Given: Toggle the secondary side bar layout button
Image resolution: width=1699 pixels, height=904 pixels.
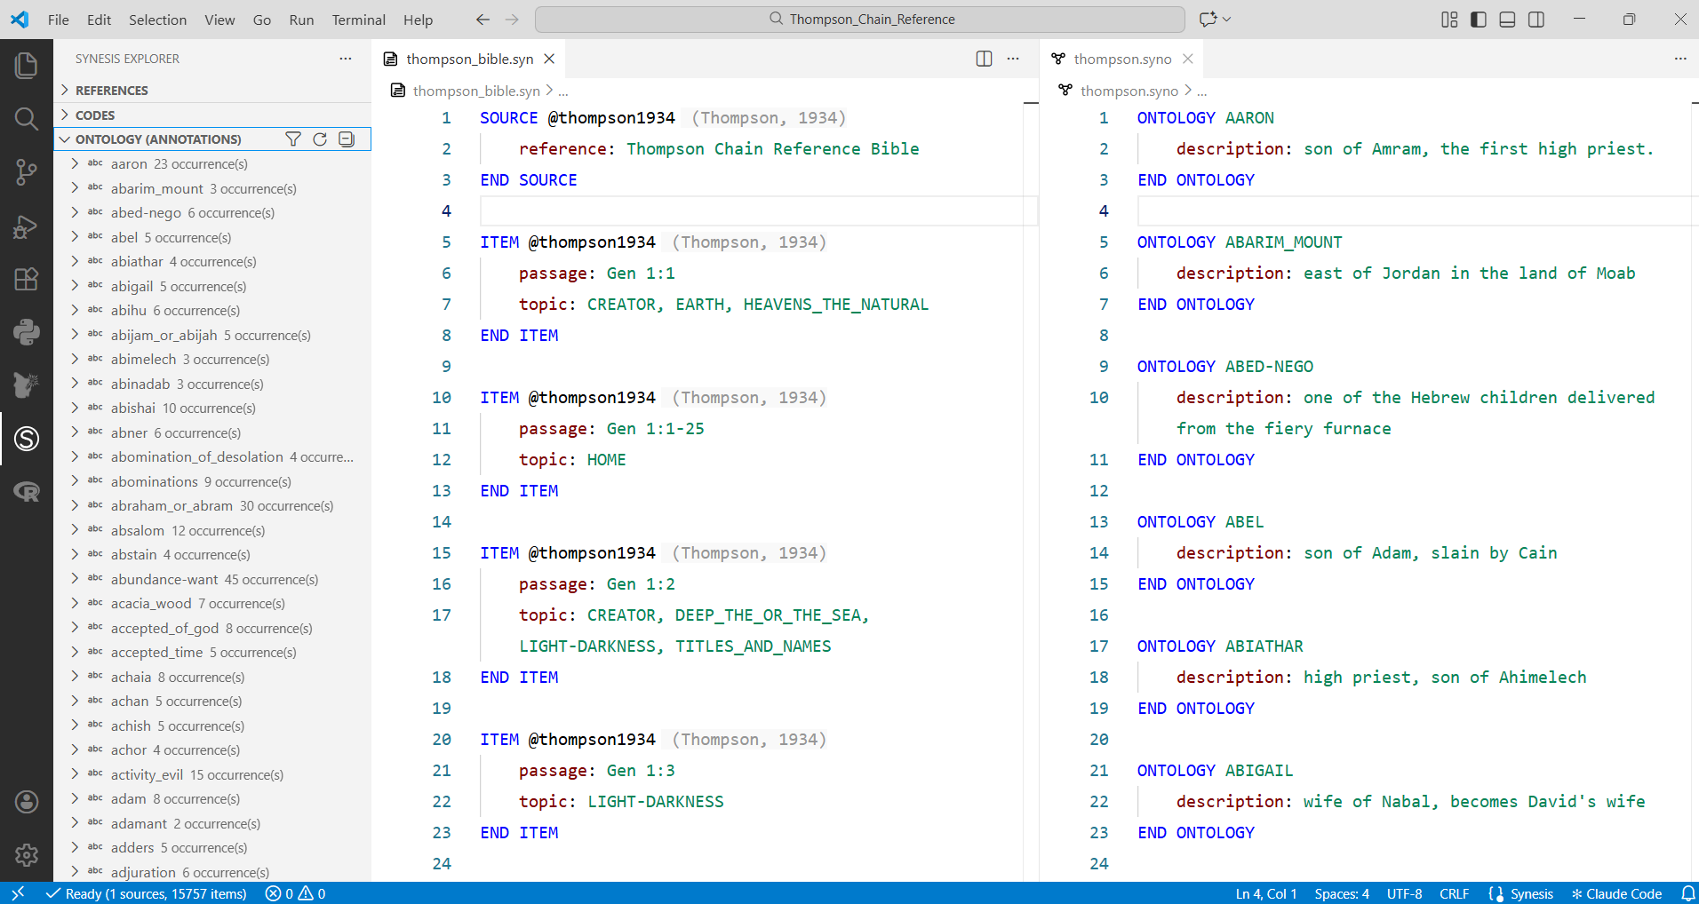Looking at the screenshot, I should [1536, 20].
